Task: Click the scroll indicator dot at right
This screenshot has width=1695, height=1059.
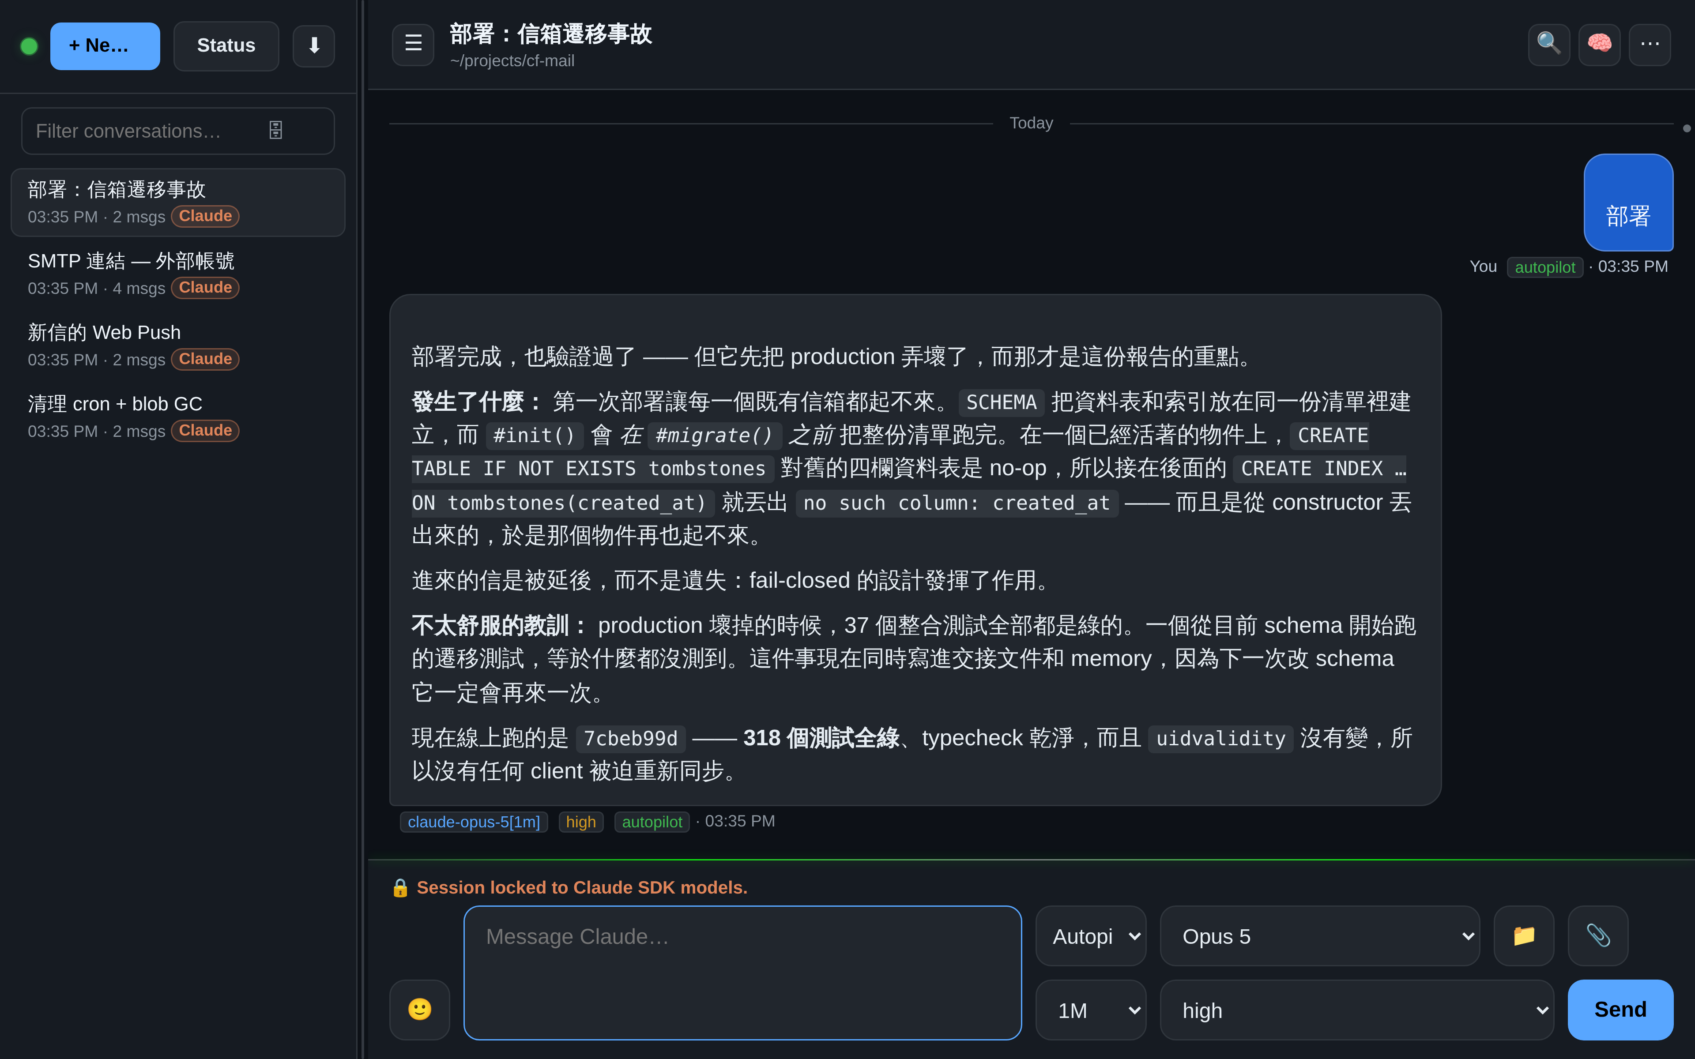Action: [1687, 128]
